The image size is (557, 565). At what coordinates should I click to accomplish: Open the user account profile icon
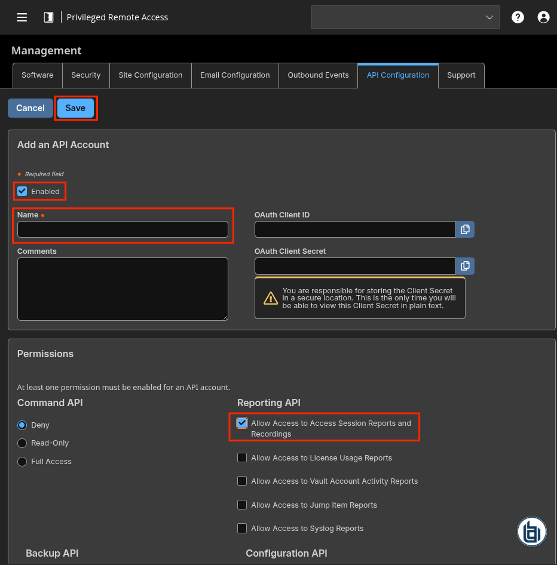pyautogui.click(x=543, y=17)
